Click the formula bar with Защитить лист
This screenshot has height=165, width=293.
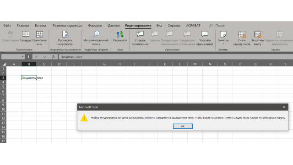[176, 57]
